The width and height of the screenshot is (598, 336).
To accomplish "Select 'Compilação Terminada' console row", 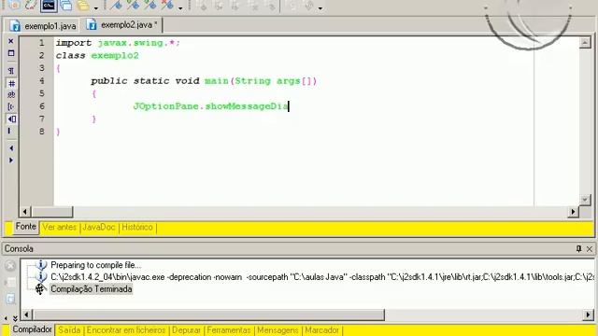I will click(92, 289).
